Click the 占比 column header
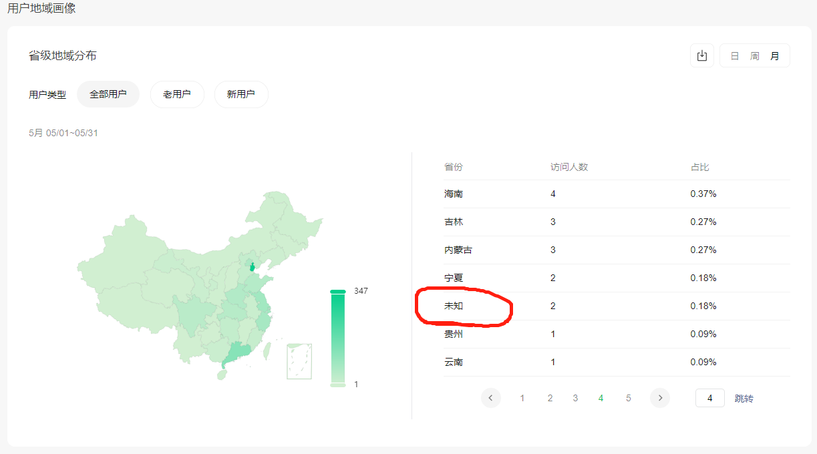The width and height of the screenshot is (817, 454). 699,166
